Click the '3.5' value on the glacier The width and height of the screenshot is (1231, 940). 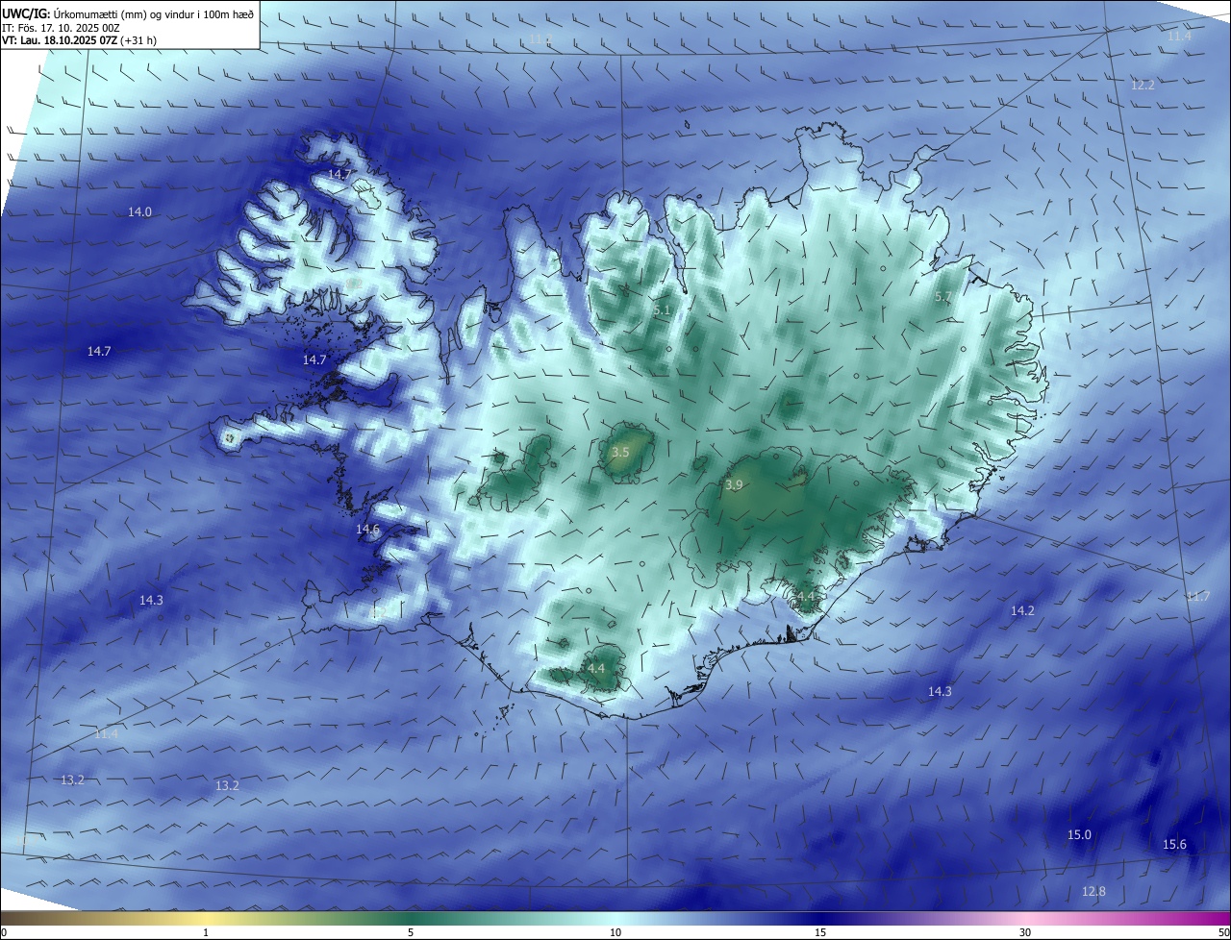[x=620, y=452]
